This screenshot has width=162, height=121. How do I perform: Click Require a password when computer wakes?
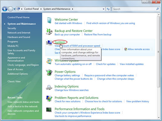click(x=109, y=75)
